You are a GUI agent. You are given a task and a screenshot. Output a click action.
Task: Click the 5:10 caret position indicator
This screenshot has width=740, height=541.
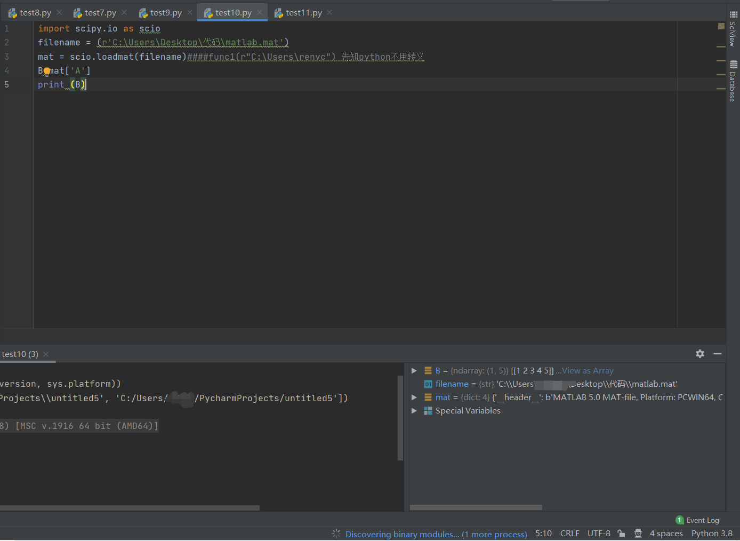543,534
